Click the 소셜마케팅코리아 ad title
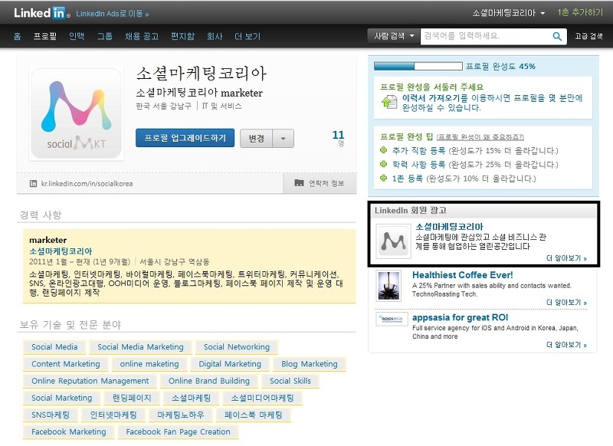 click(x=449, y=227)
